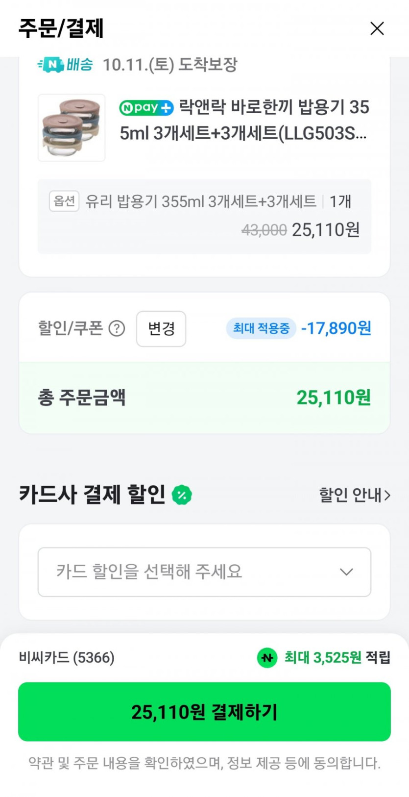Tap the green N point icon

click(267, 658)
